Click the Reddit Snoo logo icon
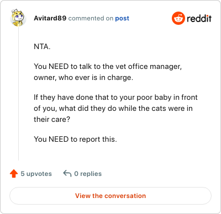Viewport: 221px width, 214px height. tap(178, 18)
